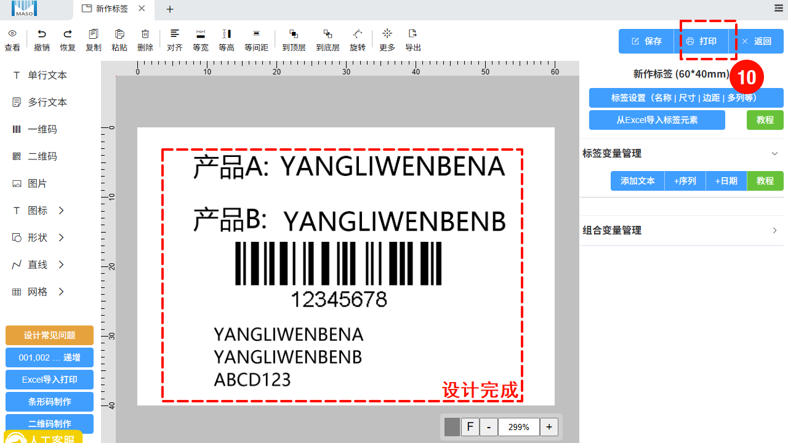Screen dimensions: 788x443
Task: Open the 更多 more tools icon
Action: tap(387, 33)
